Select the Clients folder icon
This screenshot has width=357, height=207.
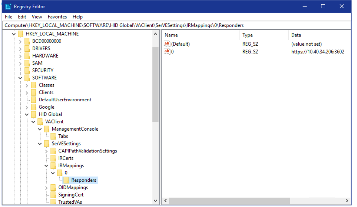pyautogui.click(x=34, y=92)
